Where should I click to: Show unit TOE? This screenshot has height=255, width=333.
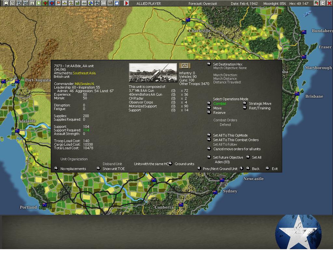pos(113,169)
